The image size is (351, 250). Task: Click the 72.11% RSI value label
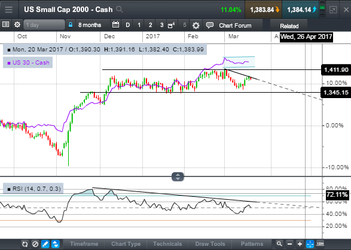click(x=337, y=194)
